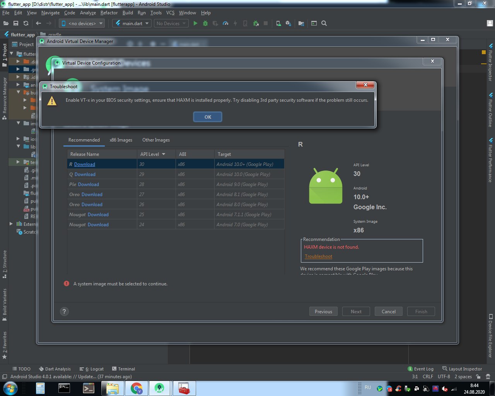Click the Windows Start button
Image resolution: width=495 pixels, height=396 pixels.
point(10,388)
